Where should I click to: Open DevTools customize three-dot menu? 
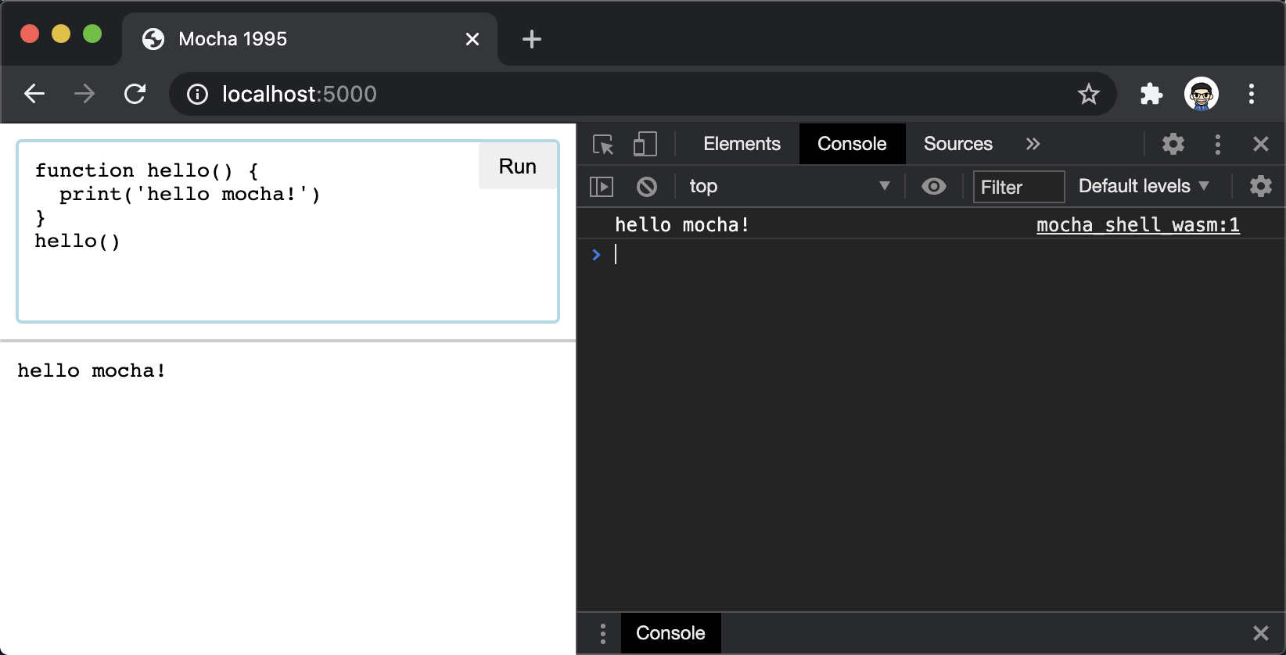(1217, 144)
